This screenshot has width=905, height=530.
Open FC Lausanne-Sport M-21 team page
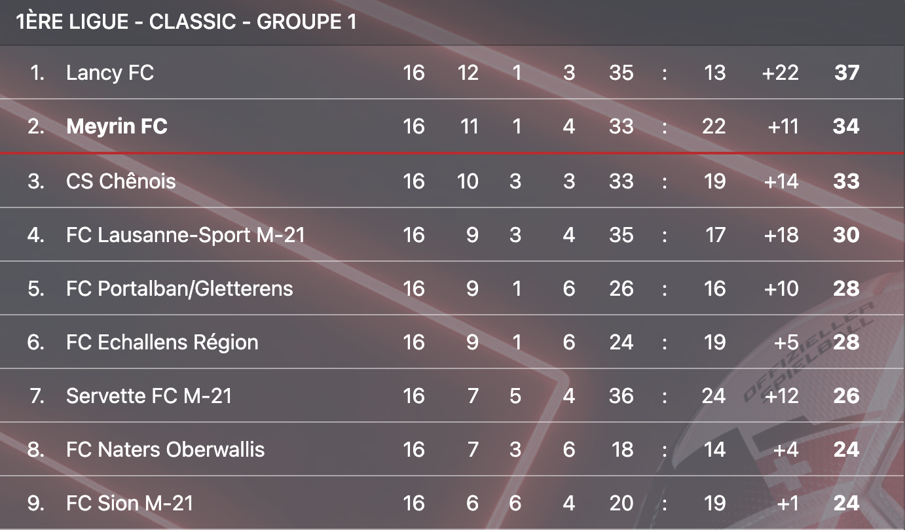click(x=185, y=234)
